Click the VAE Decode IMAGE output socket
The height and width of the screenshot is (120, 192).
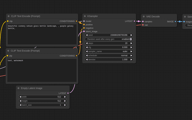(175, 22)
